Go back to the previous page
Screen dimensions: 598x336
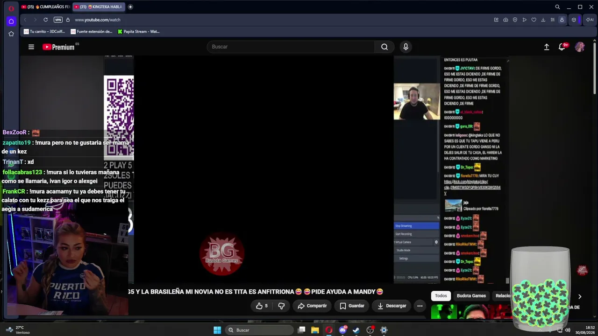[25, 20]
